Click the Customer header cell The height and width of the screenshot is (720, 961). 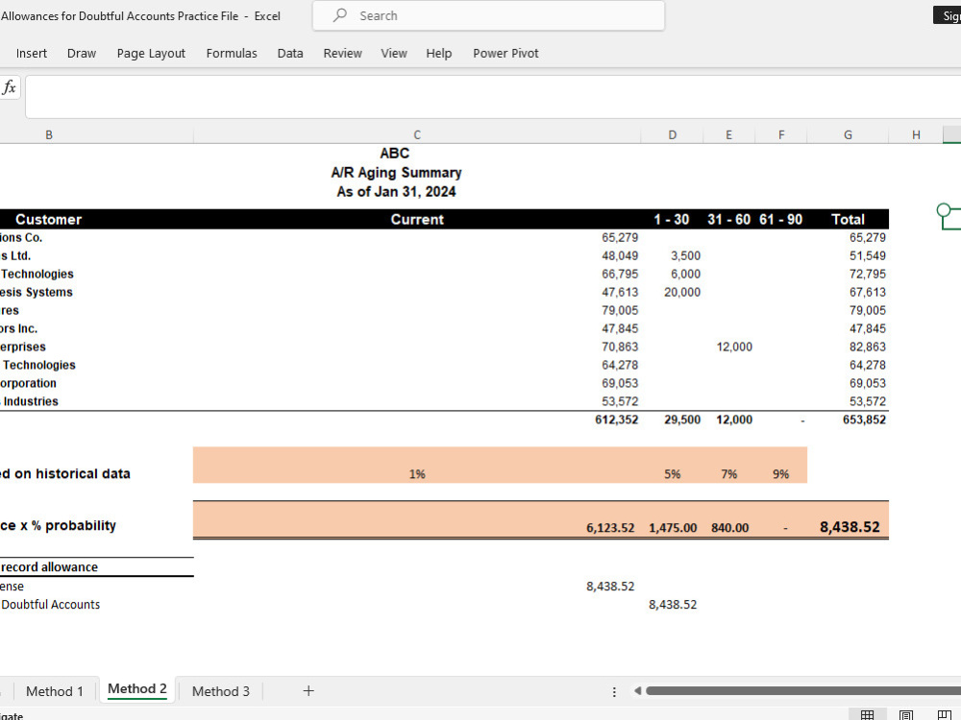click(x=48, y=219)
